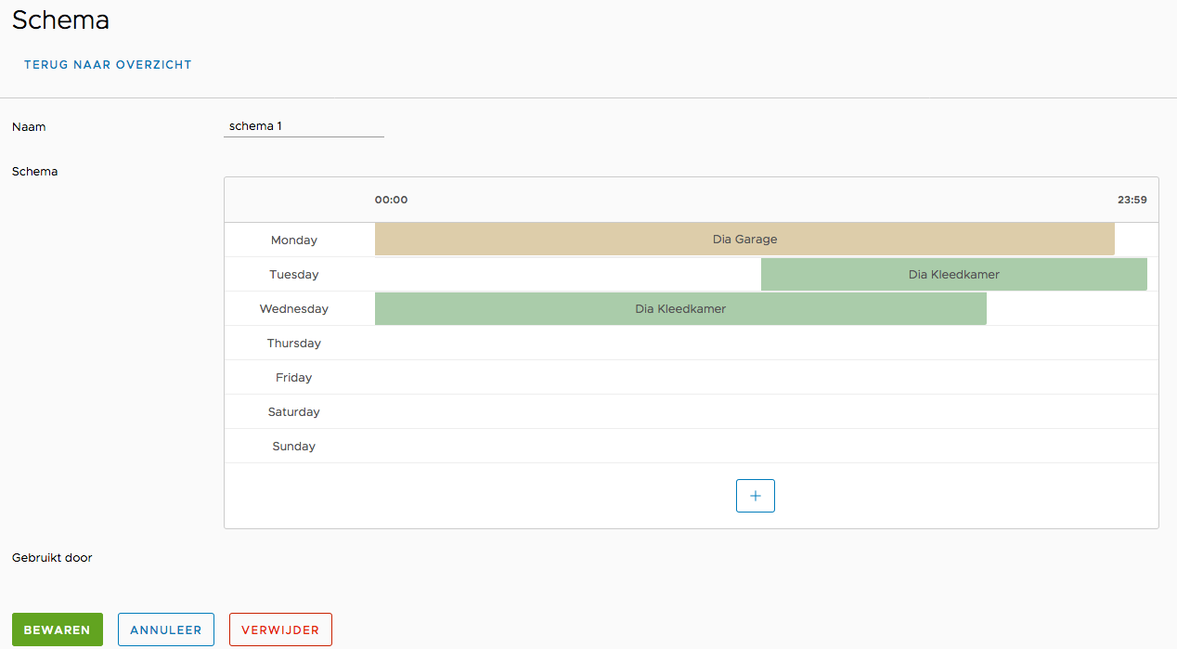Click the Tuesday day label
The height and width of the screenshot is (649, 1177).
click(x=294, y=275)
